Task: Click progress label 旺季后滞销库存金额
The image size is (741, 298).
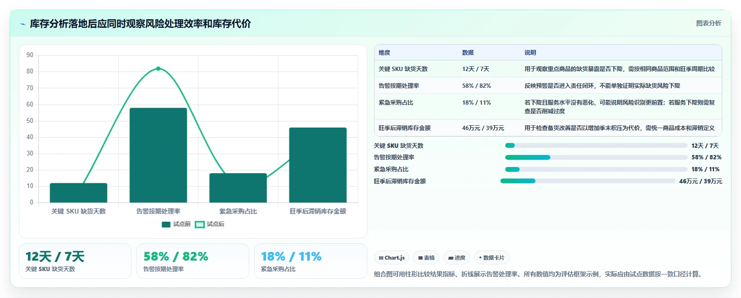Action: point(400,181)
